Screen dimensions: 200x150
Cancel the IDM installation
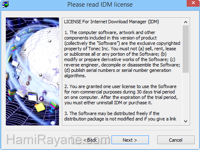[x=175, y=140]
